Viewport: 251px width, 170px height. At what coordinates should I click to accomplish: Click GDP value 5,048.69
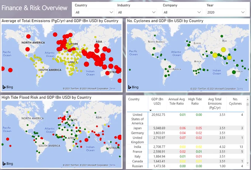(x=159, y=128)
